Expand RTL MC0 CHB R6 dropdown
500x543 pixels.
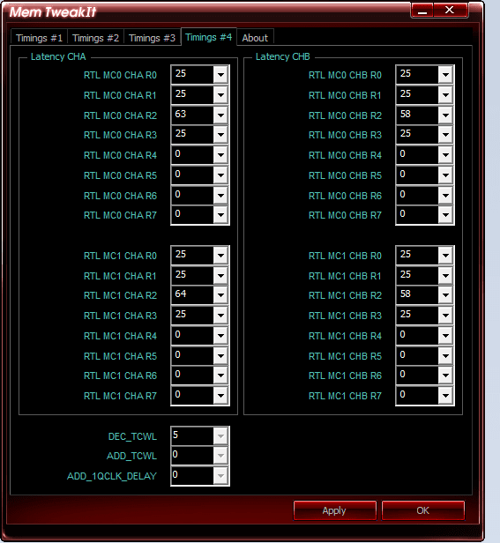point(445,196)
